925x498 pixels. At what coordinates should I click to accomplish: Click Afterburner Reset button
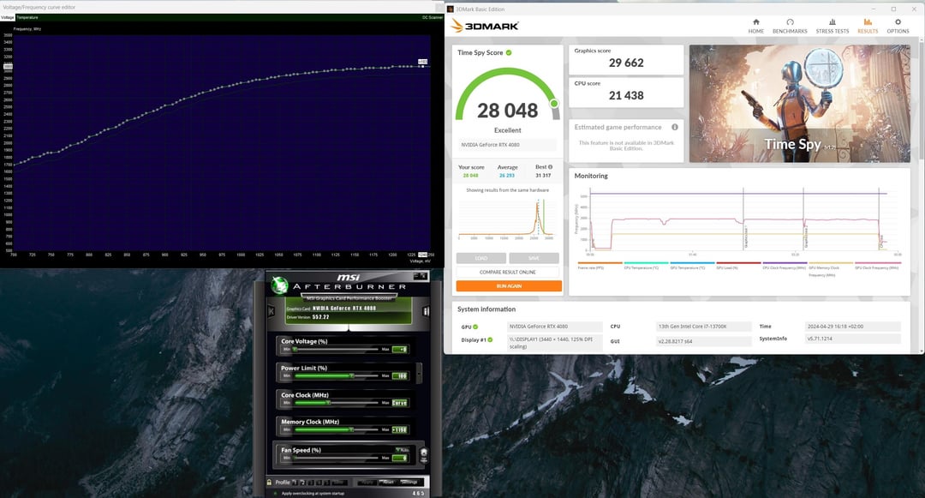tap(387, 482)
